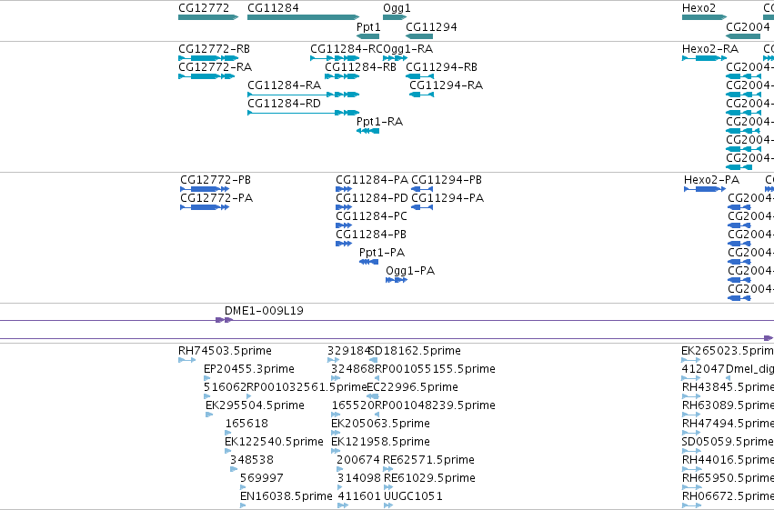Viewport: 774px width, 510px height.
Task: Click the teal arrow glyph under Hexo2 gene
Action: (x=704, y=17)
